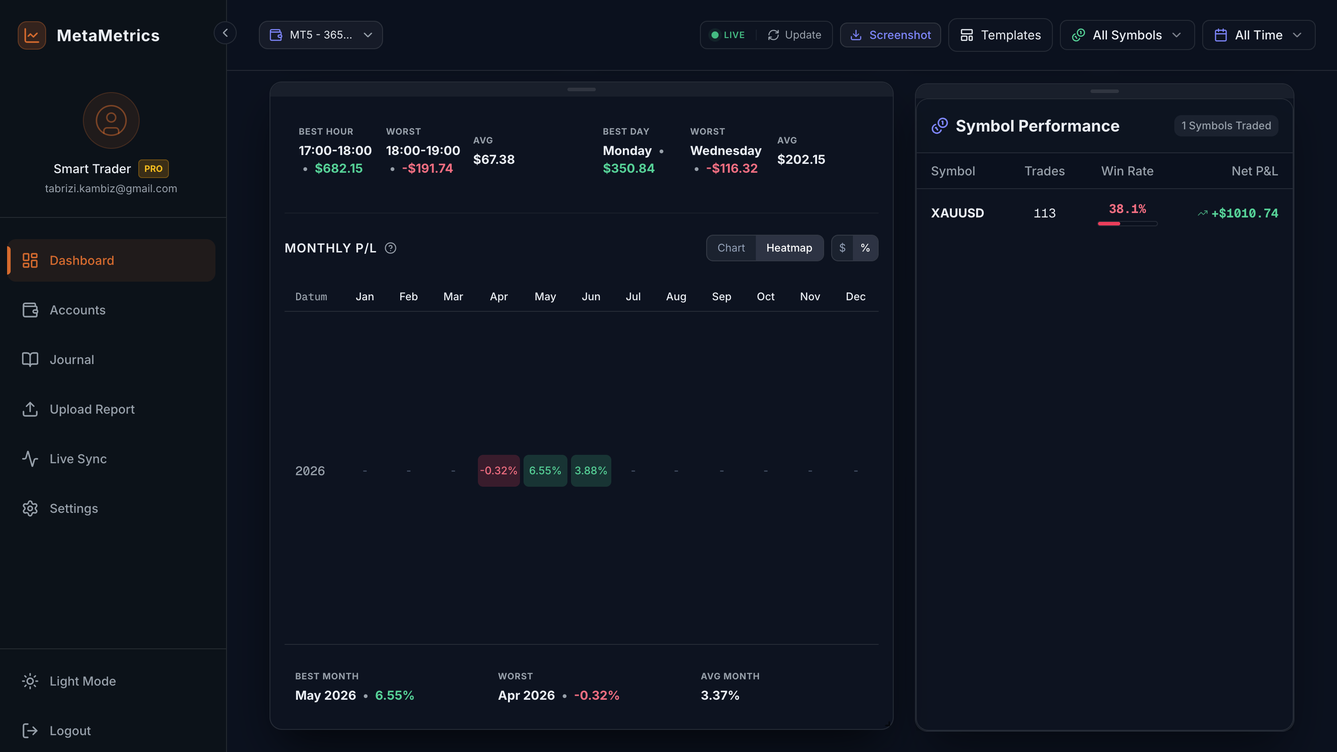
Task: Click the Upload Report arrow icon
Action: pos(30,409)
